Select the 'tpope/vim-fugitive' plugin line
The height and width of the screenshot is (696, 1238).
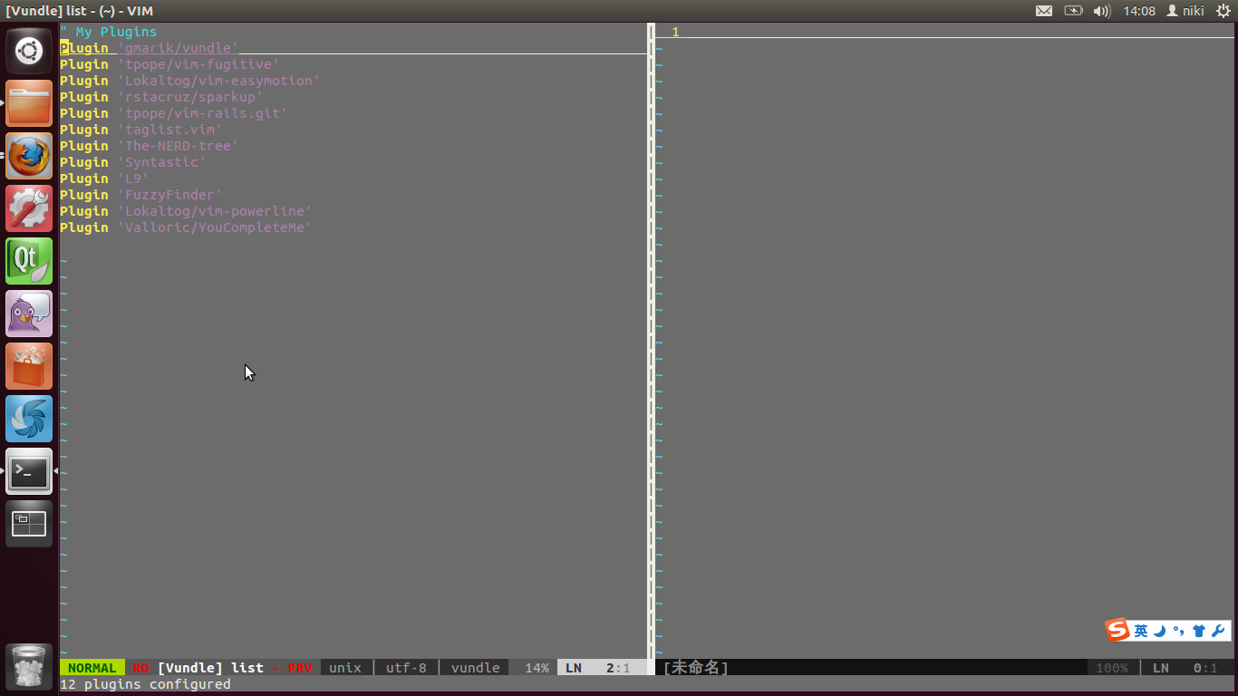pos(170,64)
